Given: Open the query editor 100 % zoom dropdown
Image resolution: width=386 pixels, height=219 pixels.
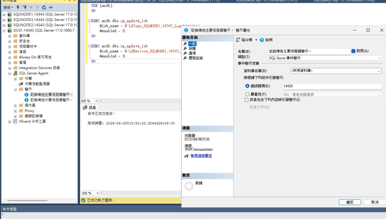Looking at the screenshot, I should coord(96,101).
